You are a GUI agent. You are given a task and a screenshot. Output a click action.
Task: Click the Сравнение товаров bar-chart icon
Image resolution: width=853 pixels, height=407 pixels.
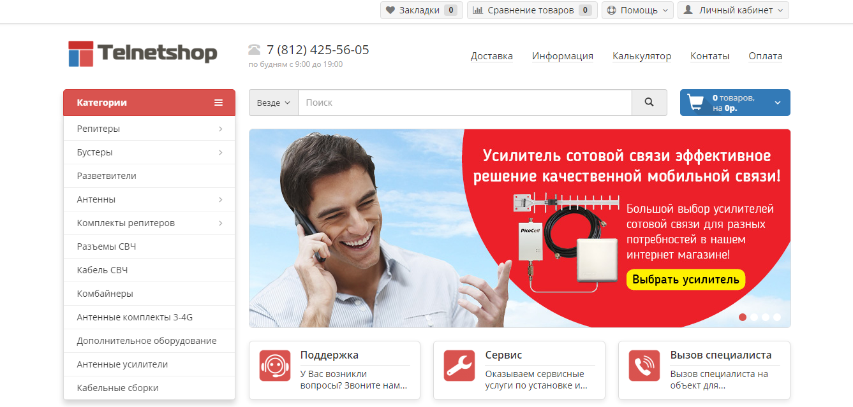pyautogui.click(x=477, y=10)
